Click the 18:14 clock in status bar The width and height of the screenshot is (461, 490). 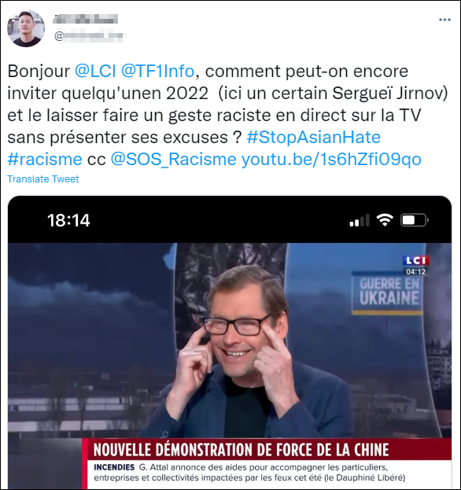click(x=68, y=220)
